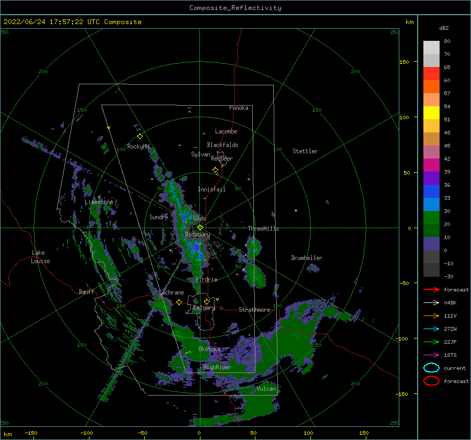The width and height of the screenshot is (471, 440).
Task: Click the RedDeer city label
Action: (x=222, y=159)
